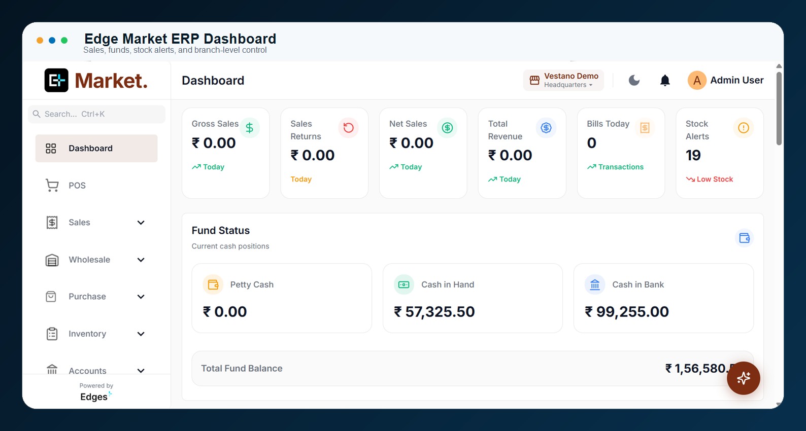Expand the Wholesale menu chevron
806x431 pixels.
click(141, 260)
